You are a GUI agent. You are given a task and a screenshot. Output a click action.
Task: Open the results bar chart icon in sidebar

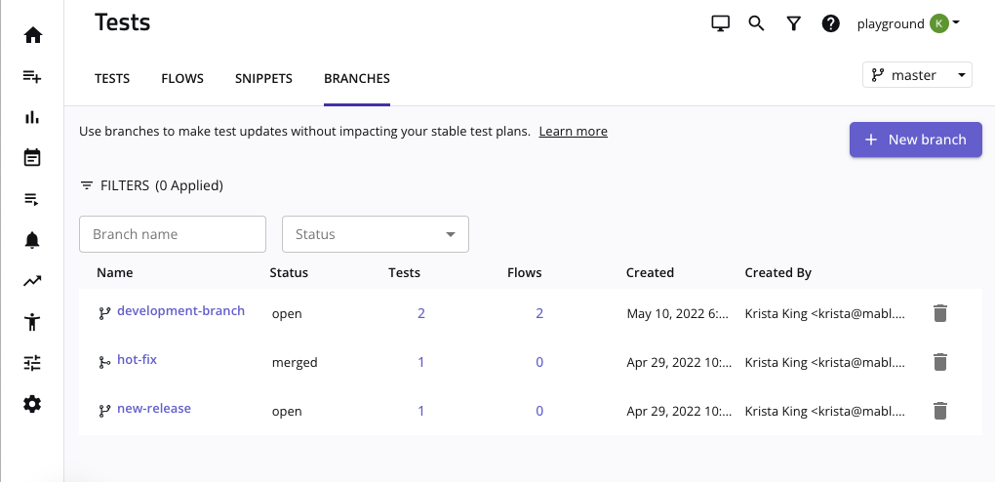(32, 117)
